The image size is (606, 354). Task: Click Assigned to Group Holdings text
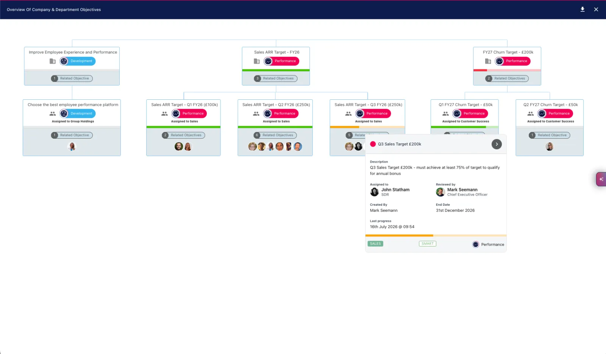tap(73, 122)
